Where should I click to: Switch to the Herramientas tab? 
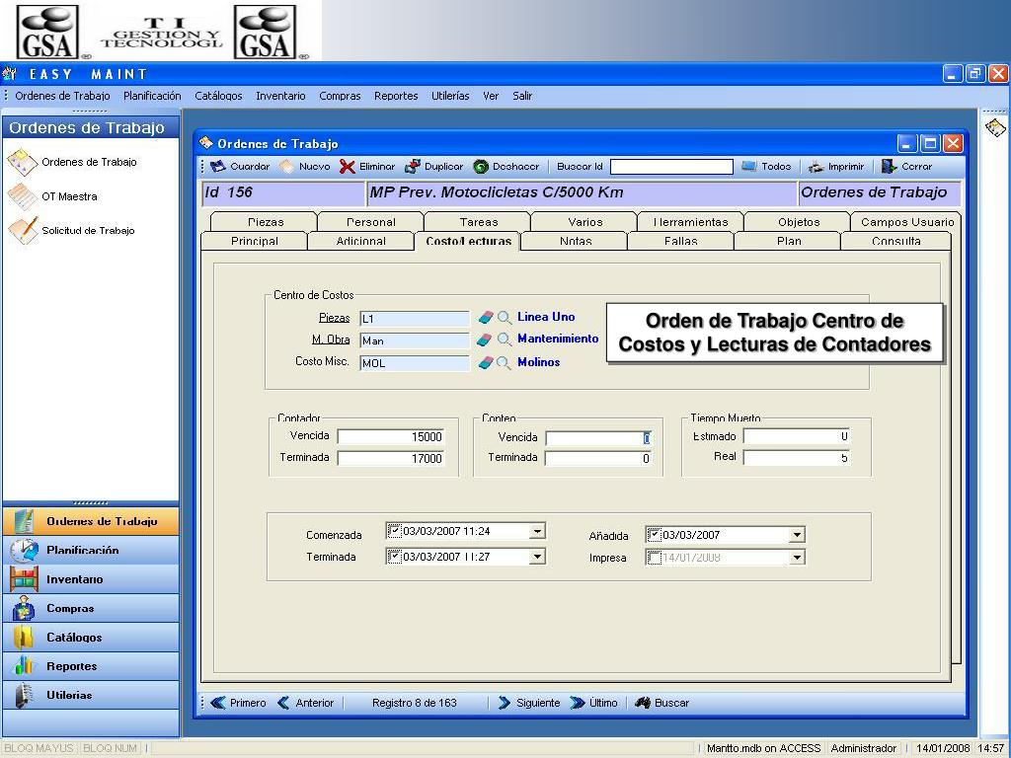690,221
